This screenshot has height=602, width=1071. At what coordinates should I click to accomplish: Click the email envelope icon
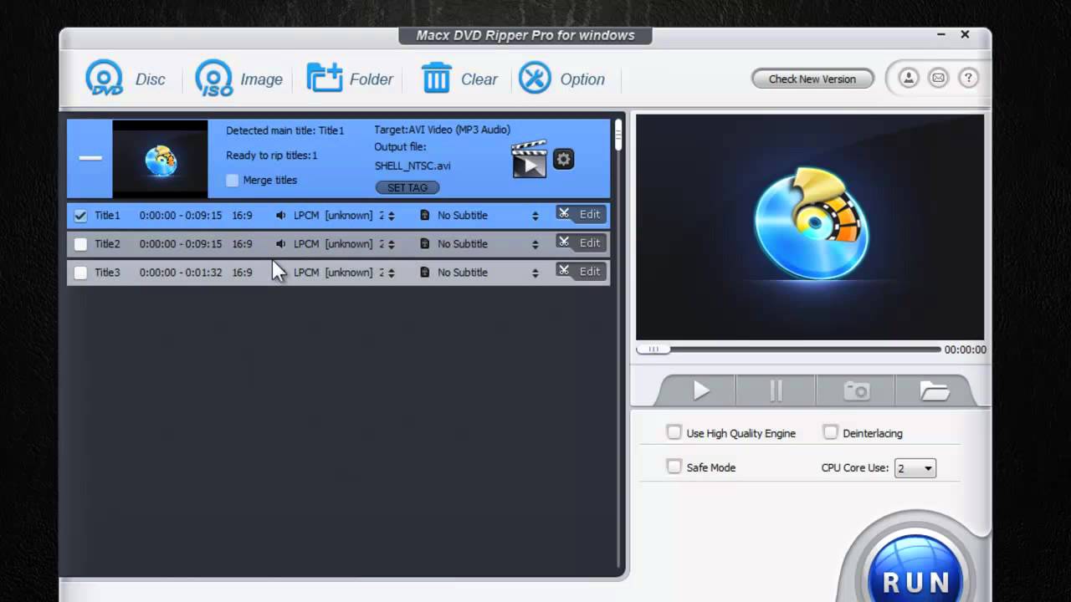[938, 79]
